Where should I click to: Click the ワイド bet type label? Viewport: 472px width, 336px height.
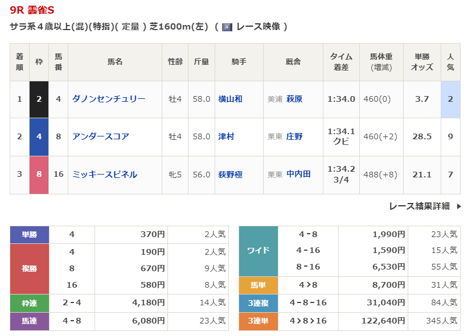pos(258,251)
